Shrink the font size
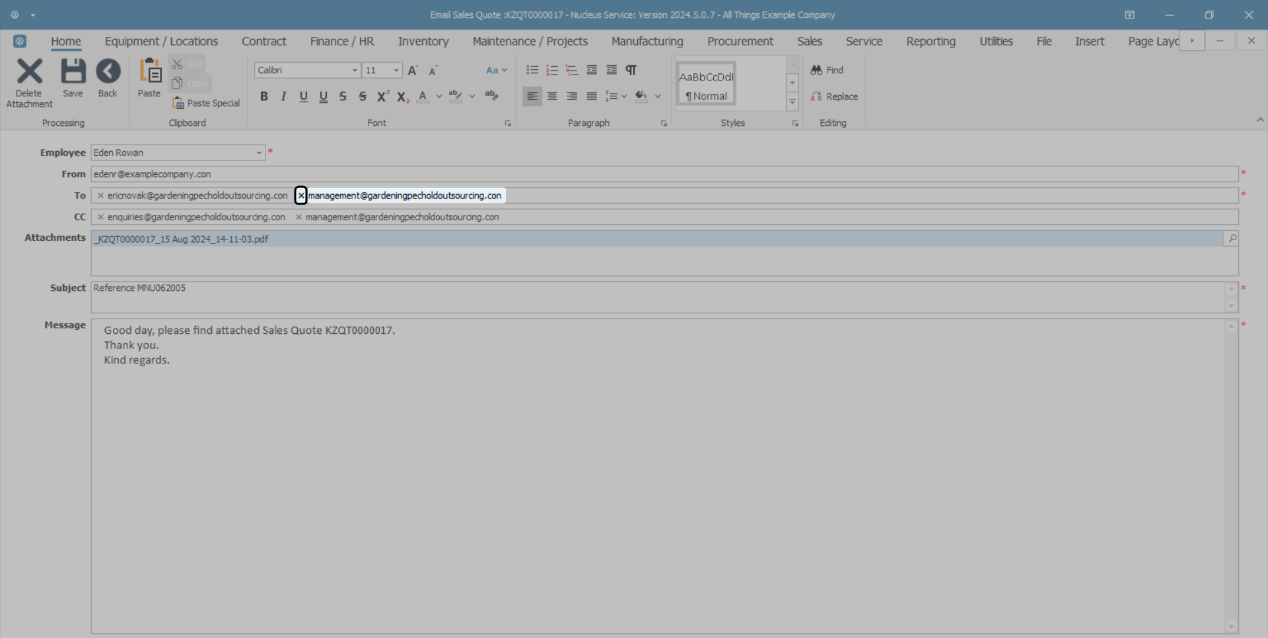The image size is (1268, 638). coord(433,70)
